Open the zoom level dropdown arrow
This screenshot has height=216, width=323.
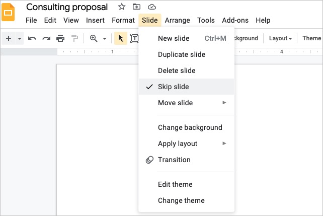[105, 38]
